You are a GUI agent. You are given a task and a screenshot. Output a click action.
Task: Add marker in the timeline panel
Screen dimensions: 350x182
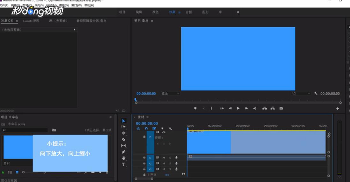coord(162,128)
